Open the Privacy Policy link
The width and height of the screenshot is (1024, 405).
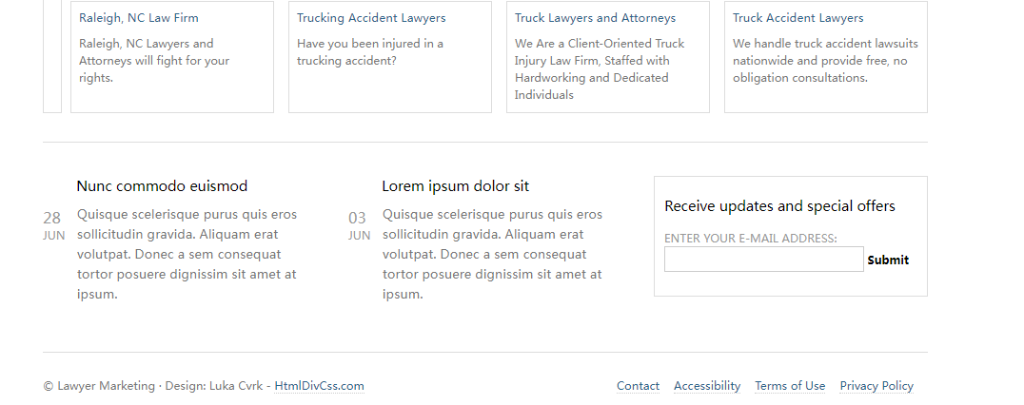click(876, 386)
